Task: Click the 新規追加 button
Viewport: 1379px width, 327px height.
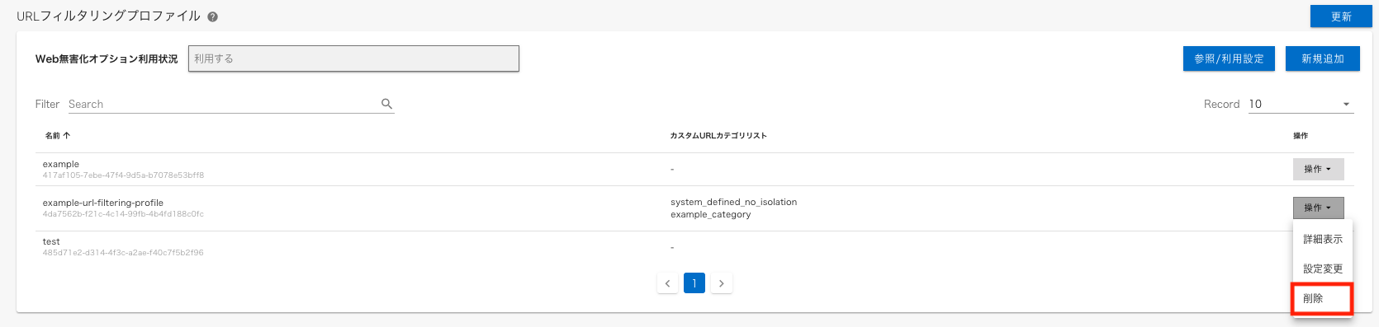Action: tap(1323, 58)
